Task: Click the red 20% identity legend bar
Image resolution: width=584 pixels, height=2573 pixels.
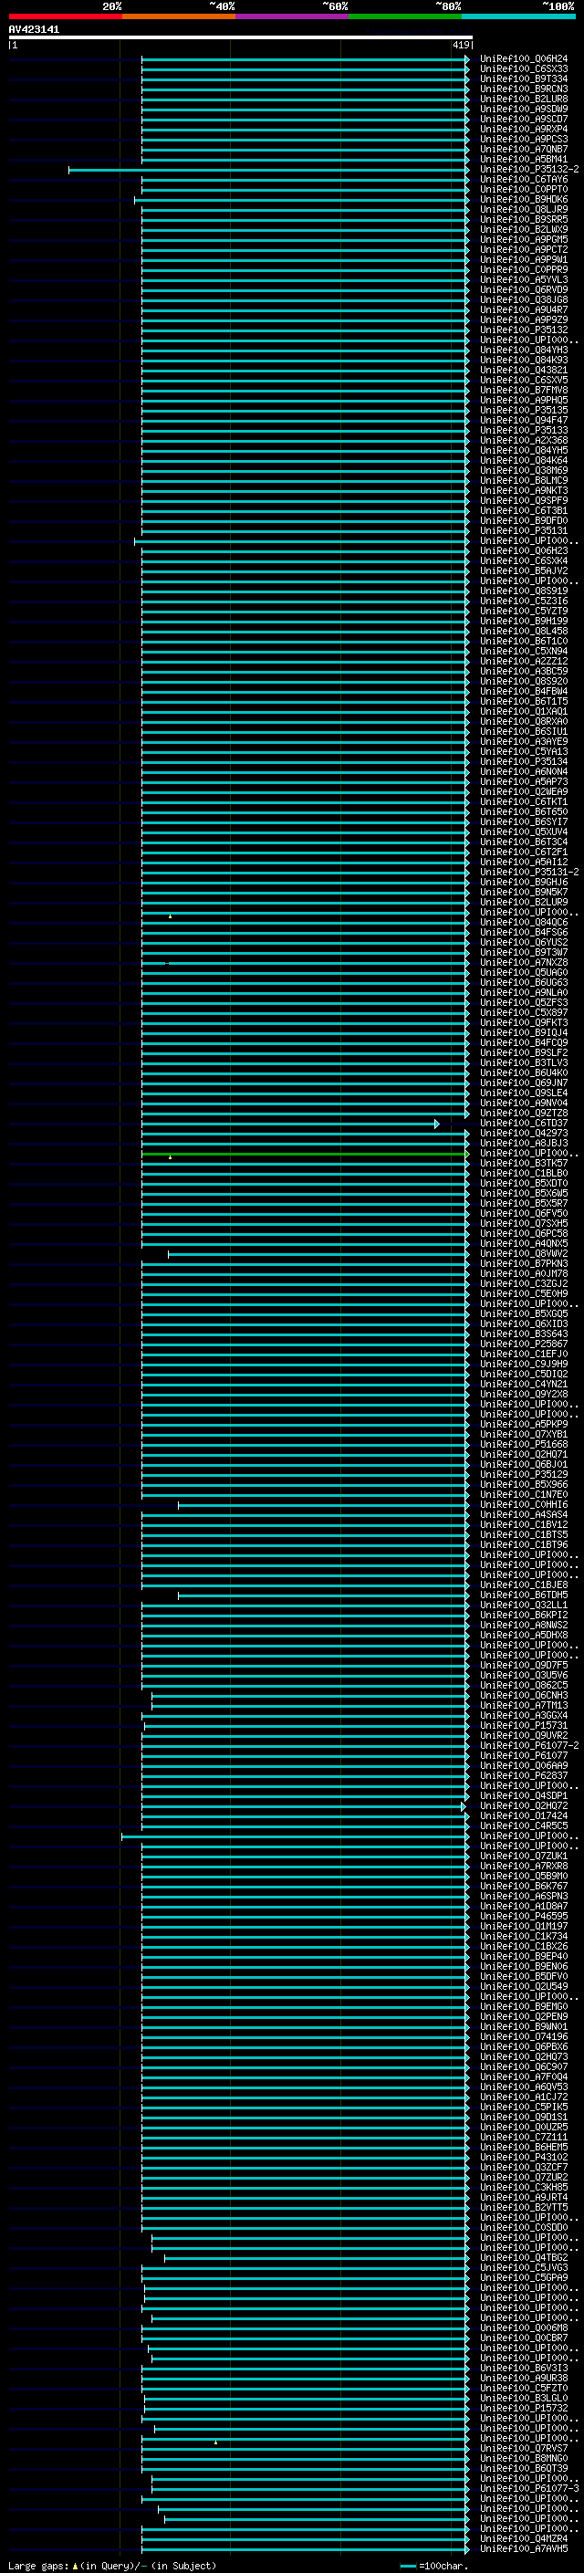Action: [65, 16]
